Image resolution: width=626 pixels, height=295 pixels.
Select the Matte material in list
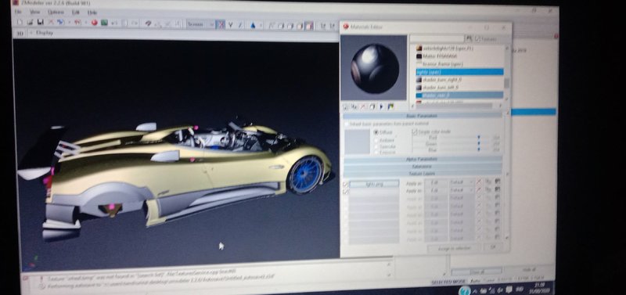click(459, 56)
